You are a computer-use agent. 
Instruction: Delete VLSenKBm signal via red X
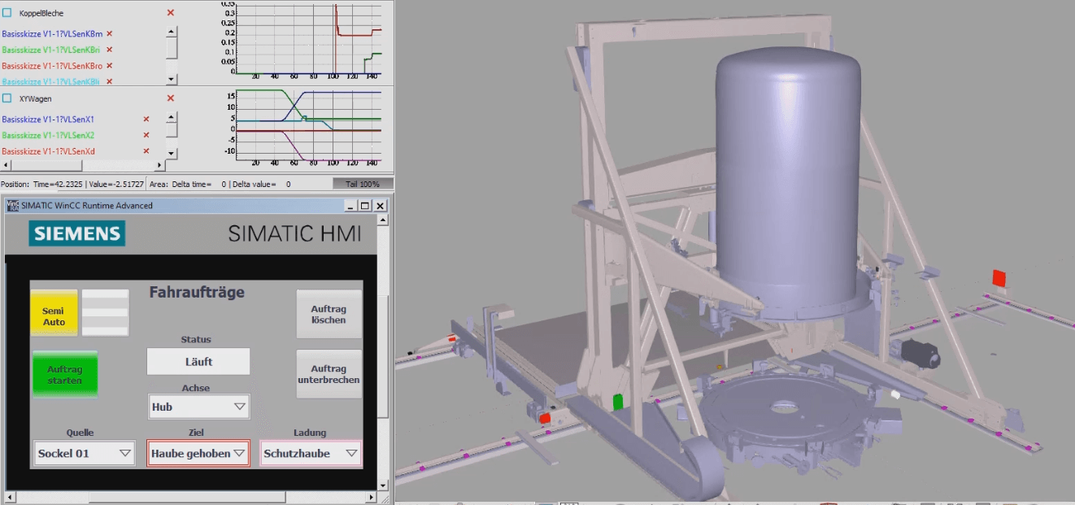pos(109,34)
